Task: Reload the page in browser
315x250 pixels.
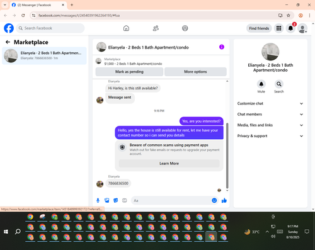Action: (23, 15)
